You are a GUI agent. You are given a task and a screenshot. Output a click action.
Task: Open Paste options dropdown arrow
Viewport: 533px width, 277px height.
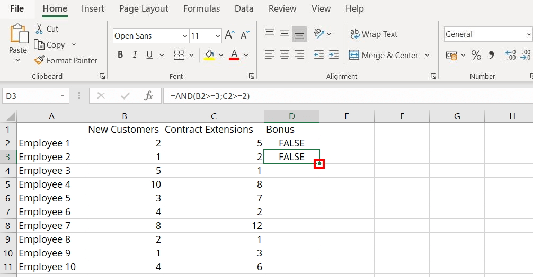point(17,60)
